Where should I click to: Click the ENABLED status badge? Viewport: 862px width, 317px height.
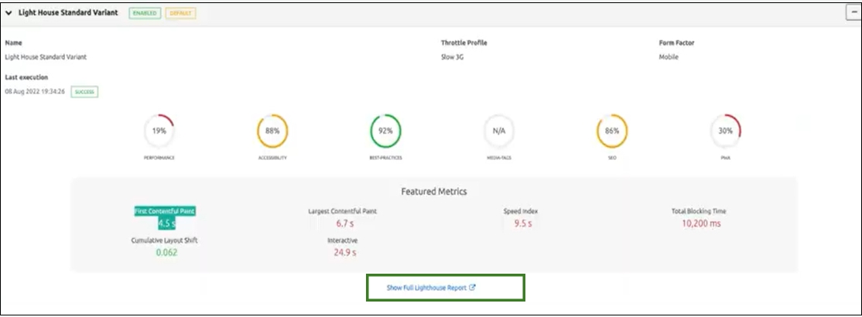pos(145,14)
